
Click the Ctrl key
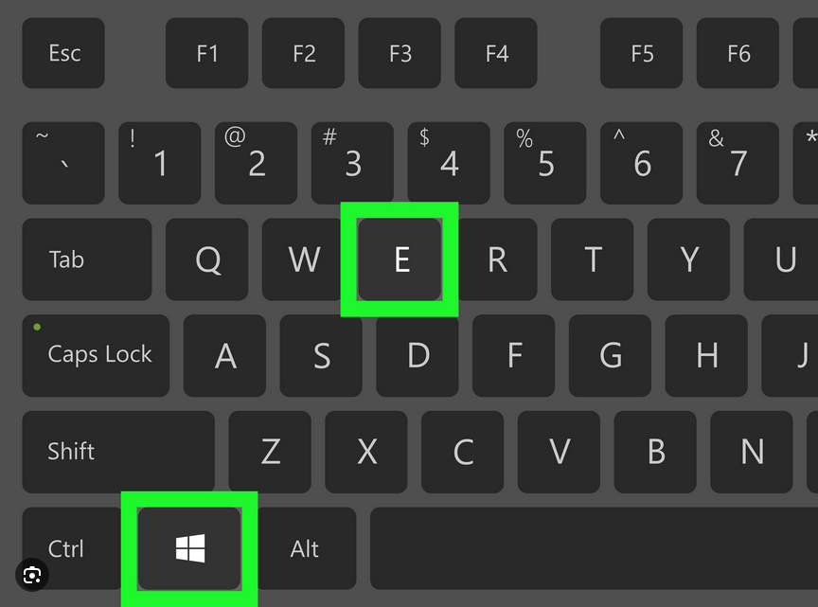pyautogui.click(x=72, y=548)
